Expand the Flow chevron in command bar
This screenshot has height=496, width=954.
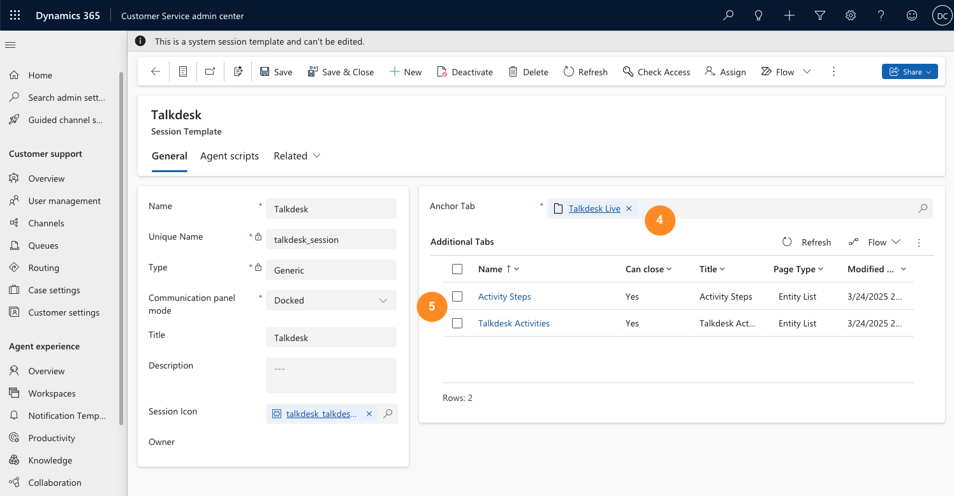[x=807, y=72]
